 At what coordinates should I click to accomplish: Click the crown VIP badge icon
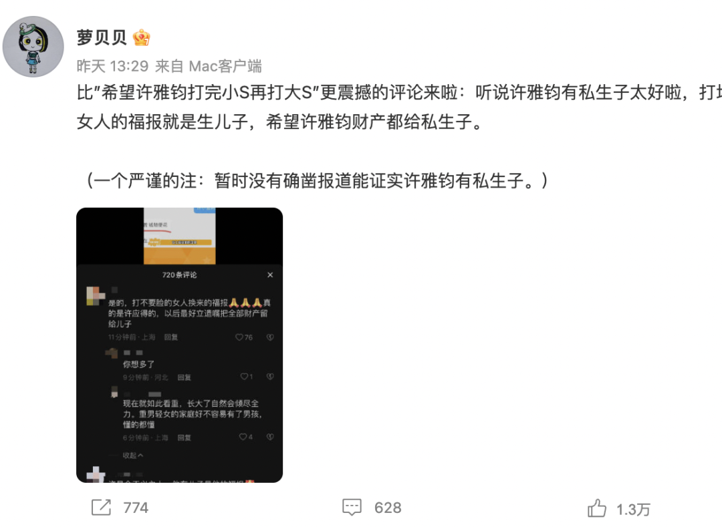point(141,37)
